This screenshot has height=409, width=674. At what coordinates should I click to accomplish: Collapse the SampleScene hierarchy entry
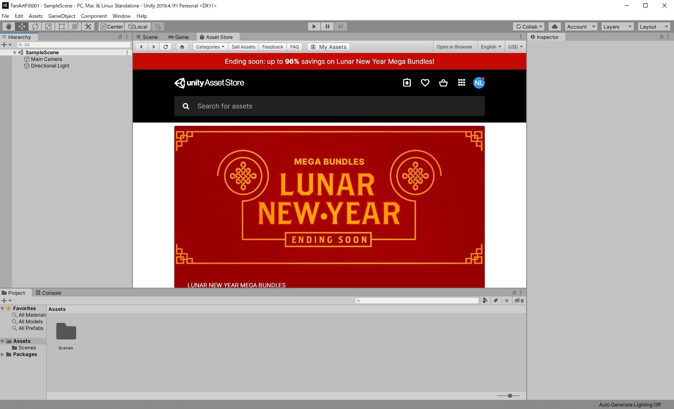[x=14, y=53]
